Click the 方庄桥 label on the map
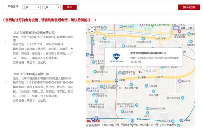This screenshot has width=203, height=132. point(159,77)
